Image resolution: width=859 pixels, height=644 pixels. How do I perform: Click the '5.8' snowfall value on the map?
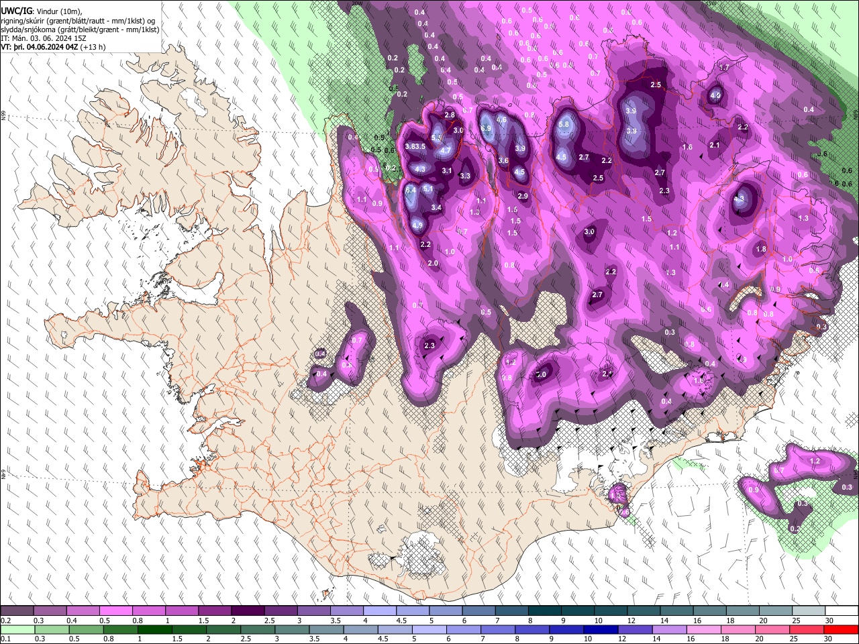[564, 124]
